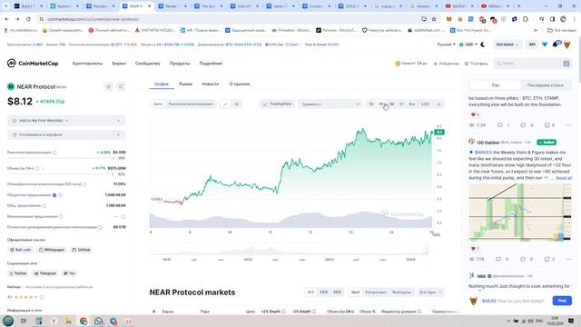
Task: Open Yandex browser from the taskbar
Action: (x=54, y=321)
